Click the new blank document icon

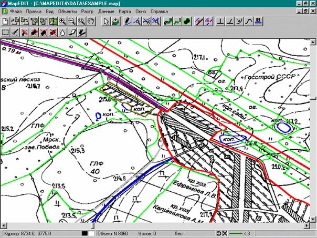click(5, 21)
